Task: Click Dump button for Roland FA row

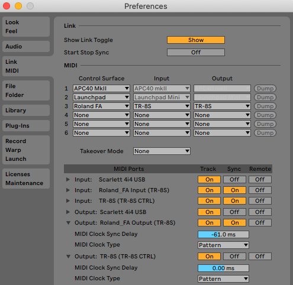Action: tap(265, 106)
